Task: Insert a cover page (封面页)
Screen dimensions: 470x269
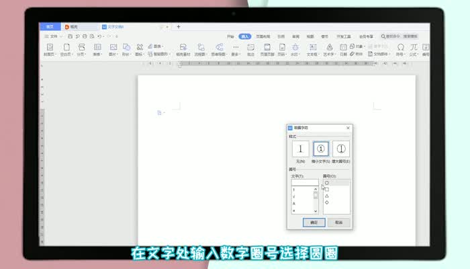Action: tap(50, 50)
